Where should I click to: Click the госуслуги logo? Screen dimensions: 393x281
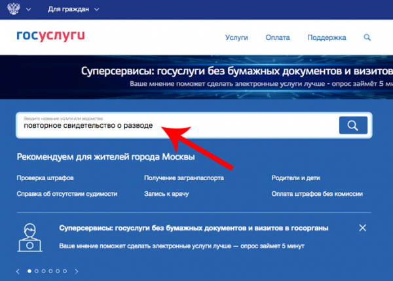[x=50, y=36]
